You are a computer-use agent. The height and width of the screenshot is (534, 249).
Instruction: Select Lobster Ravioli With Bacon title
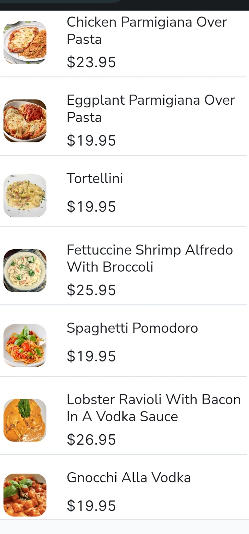153,408
